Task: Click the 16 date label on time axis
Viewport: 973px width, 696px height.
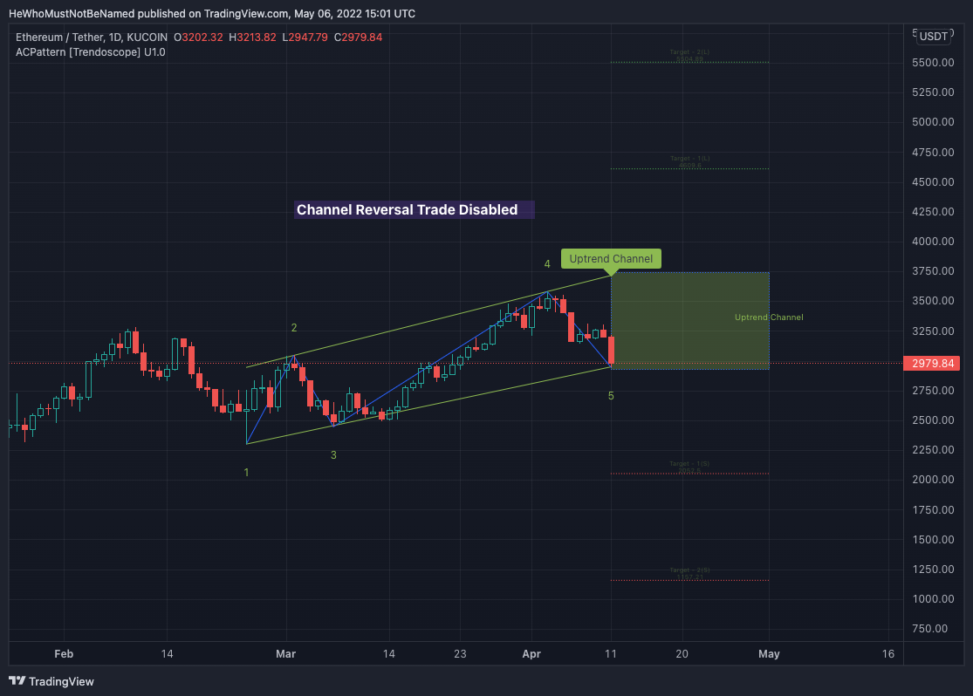Action: pyautogui.click(x=888, y=654)
